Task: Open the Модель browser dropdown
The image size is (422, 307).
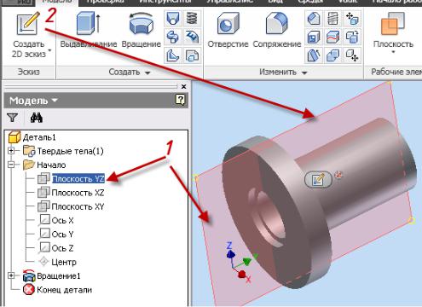Action: tap(55, 100)
